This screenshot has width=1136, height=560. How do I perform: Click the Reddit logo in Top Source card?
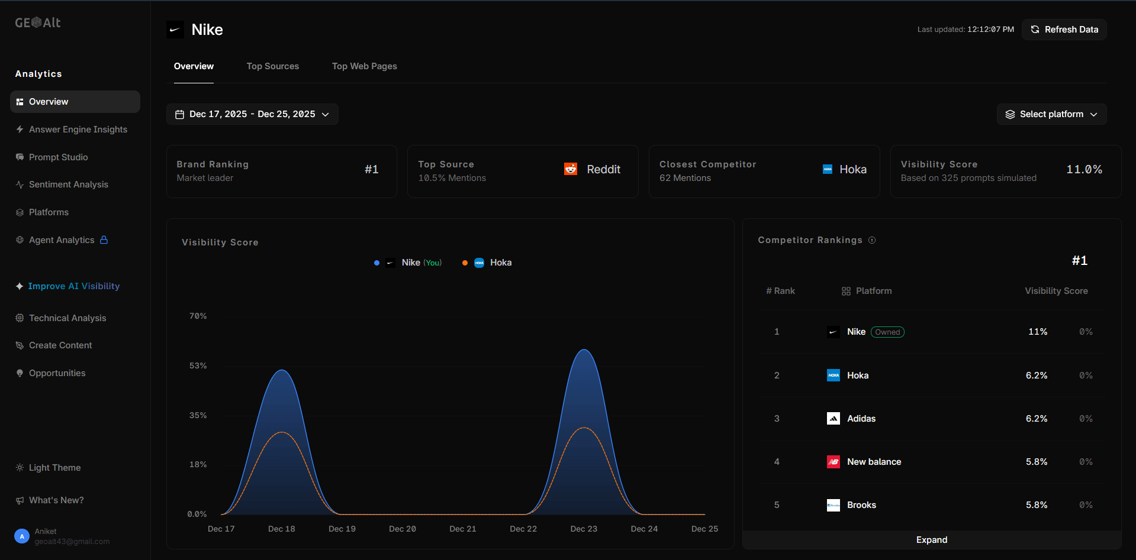(x=571, y=169)
